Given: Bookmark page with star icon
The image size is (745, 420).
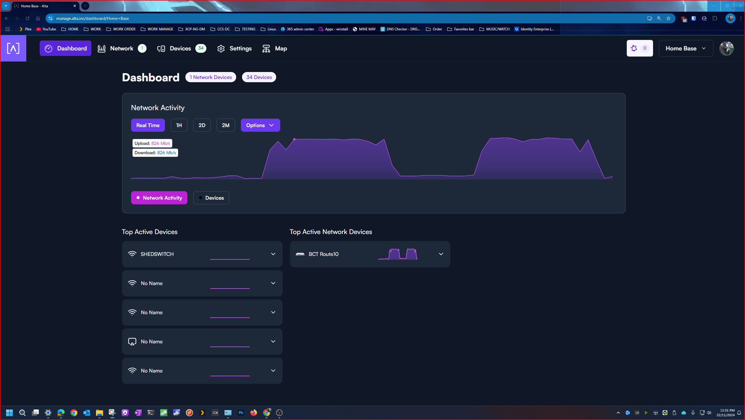Looking at the screenshot, I should pos(669,18).
